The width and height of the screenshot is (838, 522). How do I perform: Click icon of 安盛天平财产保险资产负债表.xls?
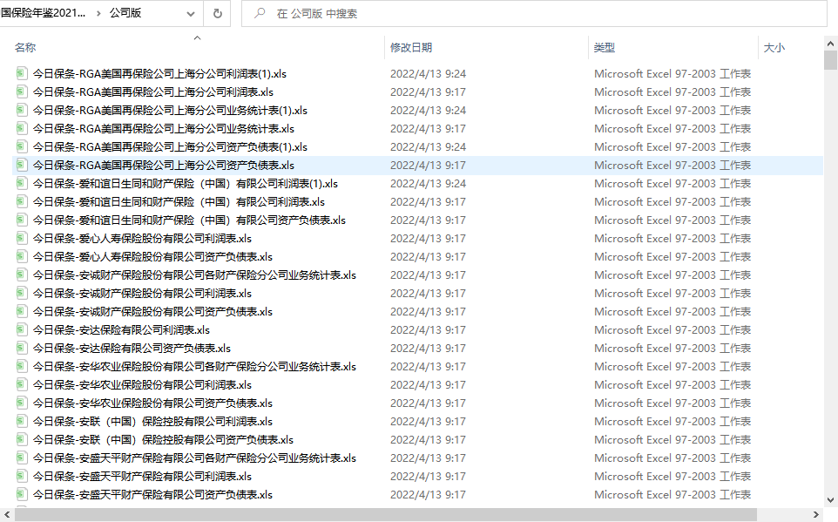(22, 494)
